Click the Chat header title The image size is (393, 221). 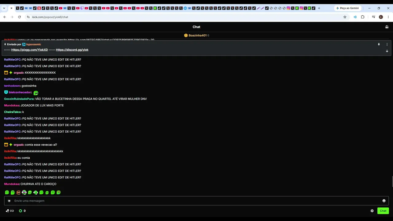[x=196, y=27]
